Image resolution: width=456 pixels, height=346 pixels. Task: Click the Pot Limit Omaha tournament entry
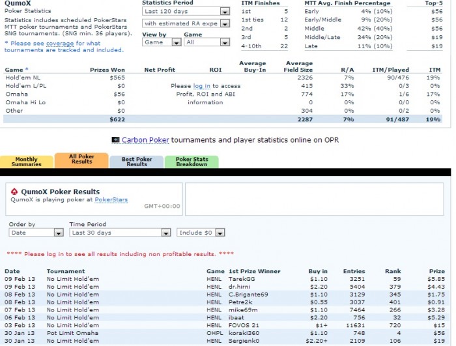click(x=72, y=333)
